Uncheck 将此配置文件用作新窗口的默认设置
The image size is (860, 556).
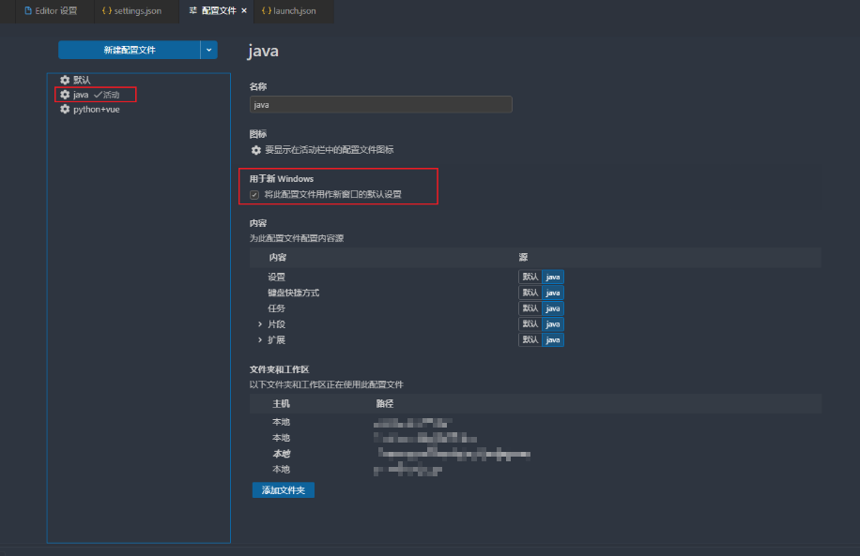(x=254, y=193)
